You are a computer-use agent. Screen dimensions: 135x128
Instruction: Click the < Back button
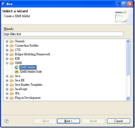[45, 121]
